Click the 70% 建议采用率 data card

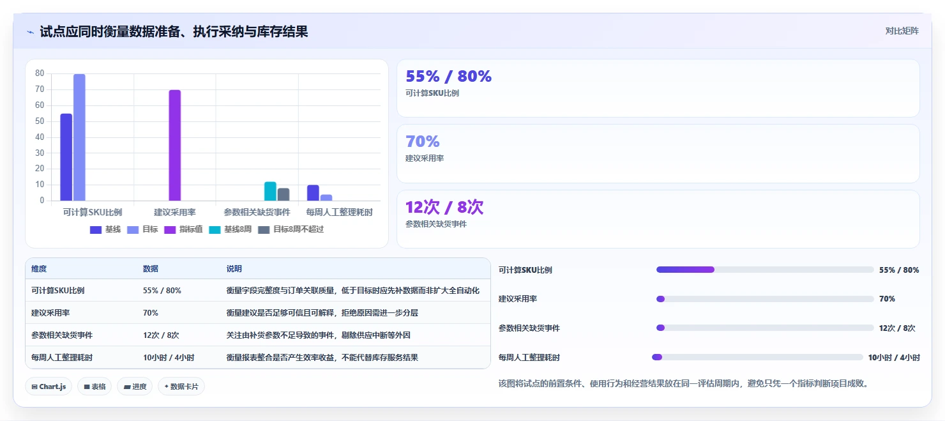658,153
